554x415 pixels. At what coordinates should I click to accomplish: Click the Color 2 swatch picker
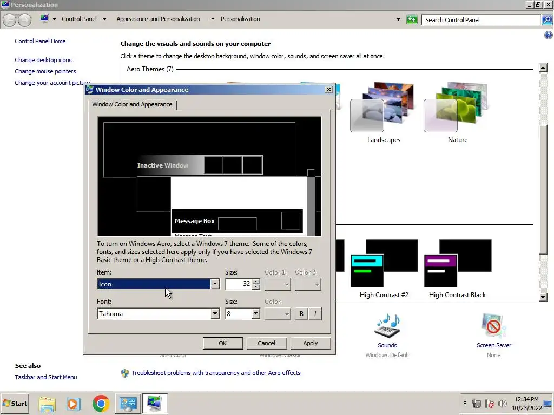[308, 284]
